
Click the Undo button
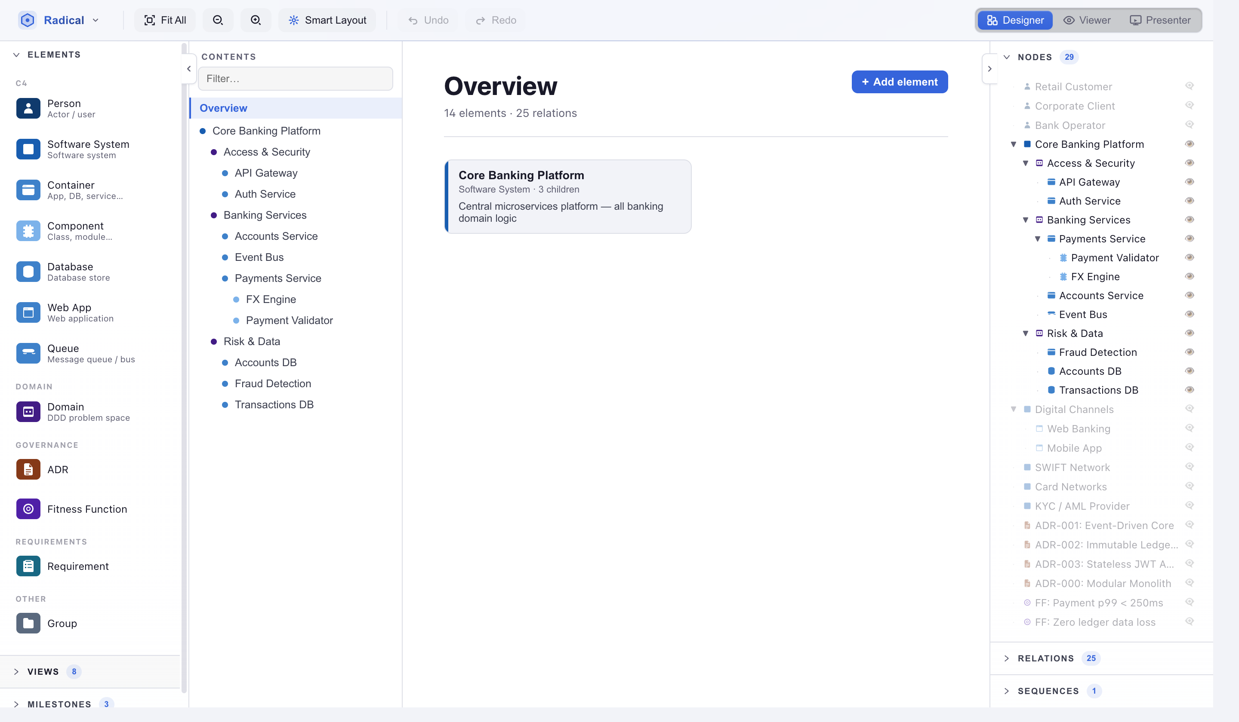click(428, 20)
